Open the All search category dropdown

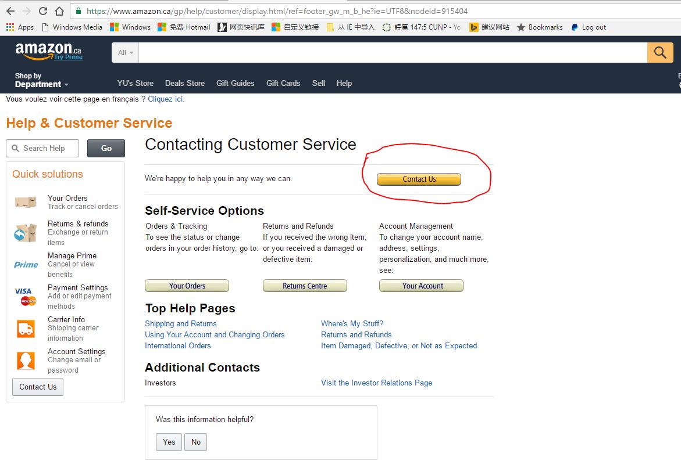pyautogui.click(x=126, y=52)
